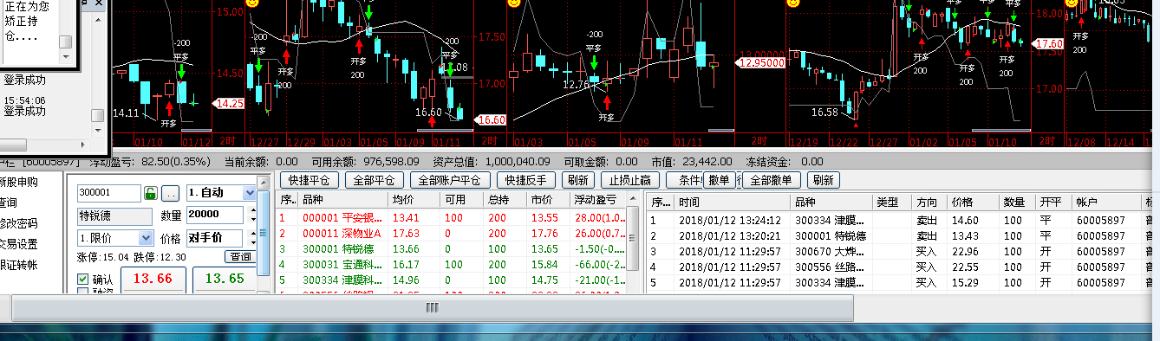Open the 1.自动 mode dropdown
The height and width of the screenshot is (341, 1160).
click(x=250, y=193)
